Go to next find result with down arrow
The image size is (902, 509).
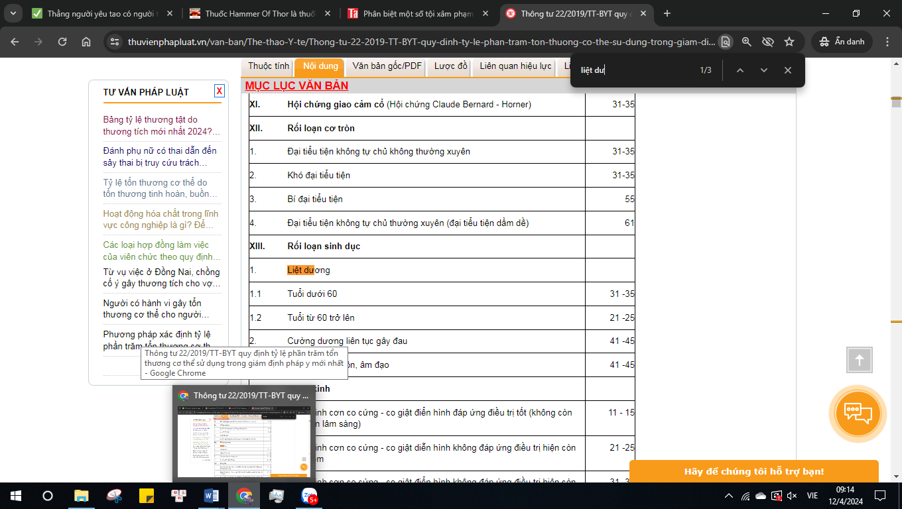[x=764, y=70]
